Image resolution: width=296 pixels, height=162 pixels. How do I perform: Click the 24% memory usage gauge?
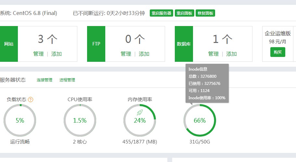[140, 120]
